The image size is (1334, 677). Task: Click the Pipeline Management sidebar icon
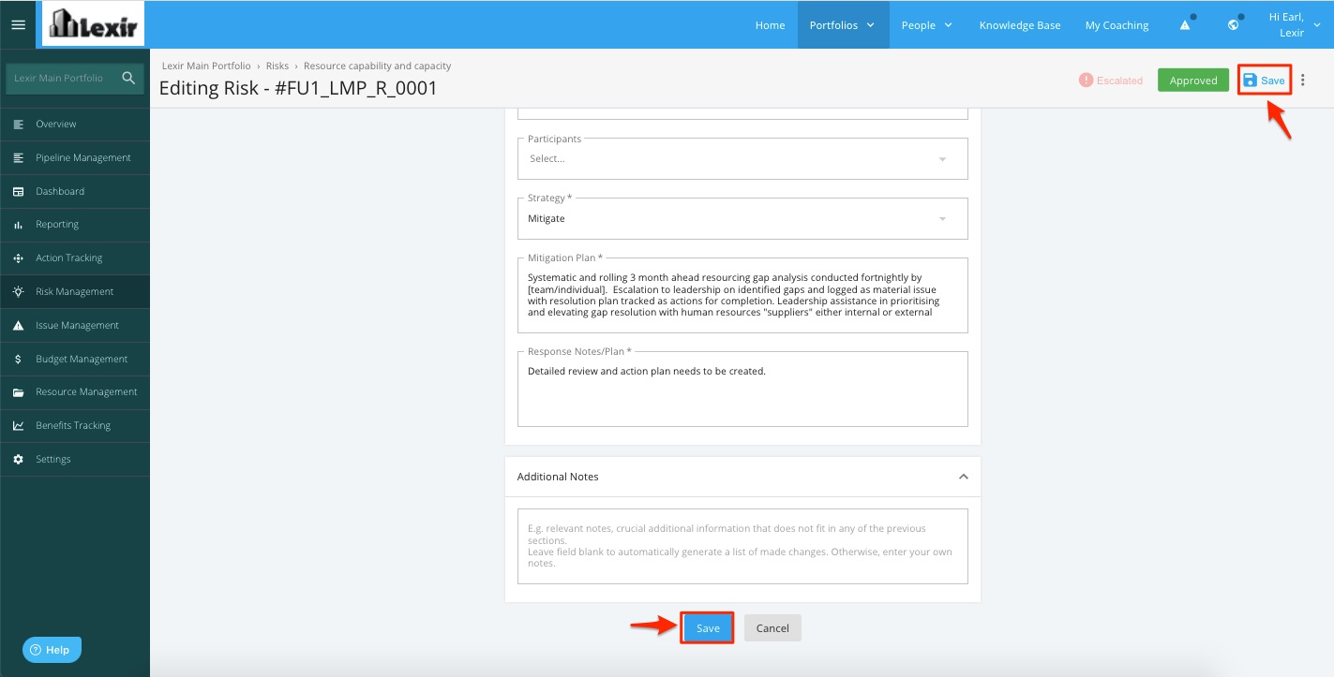[18, 157]
